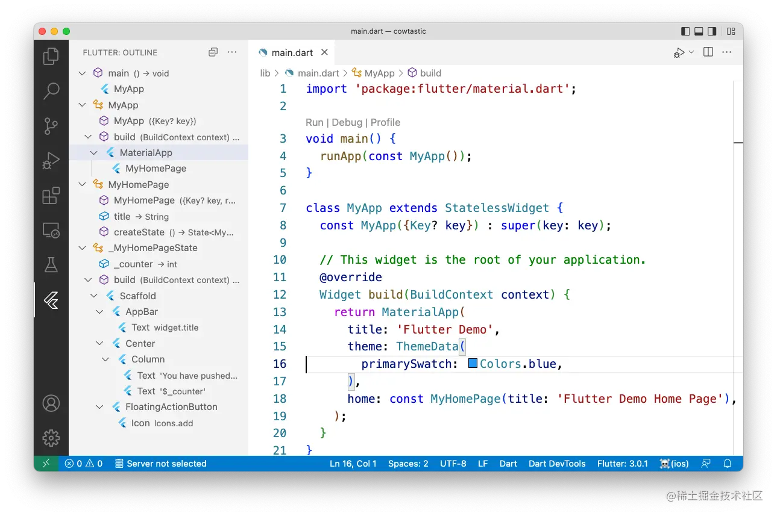Open cursor position Ln 16, Col 1
This screenshot has height=516, width=777.
coord(353,464)
